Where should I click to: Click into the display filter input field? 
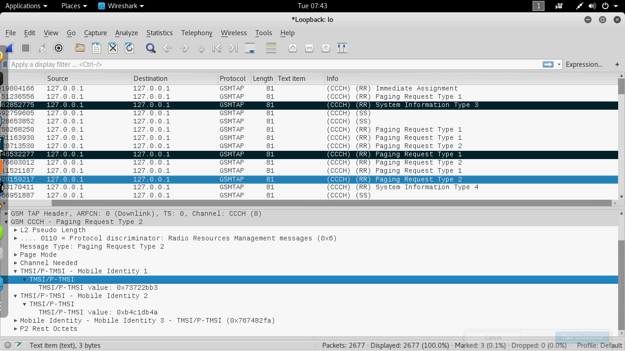(275, 64)
